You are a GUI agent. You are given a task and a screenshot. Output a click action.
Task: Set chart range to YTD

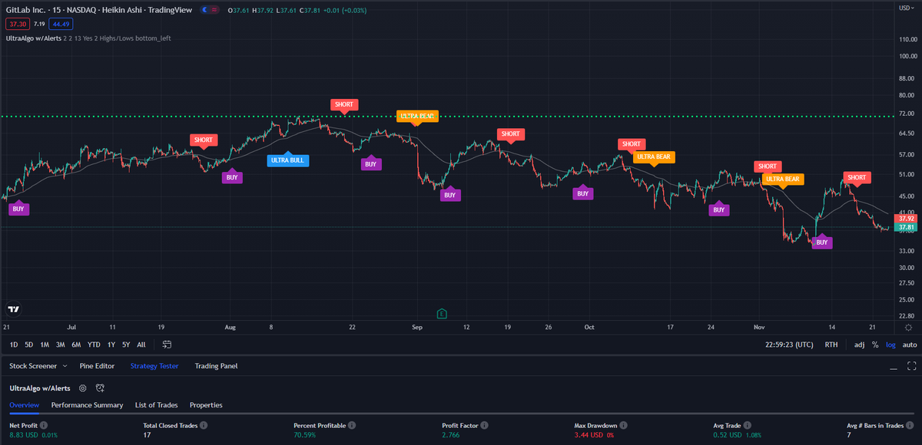pyautogui.click(x=95, y=344)
